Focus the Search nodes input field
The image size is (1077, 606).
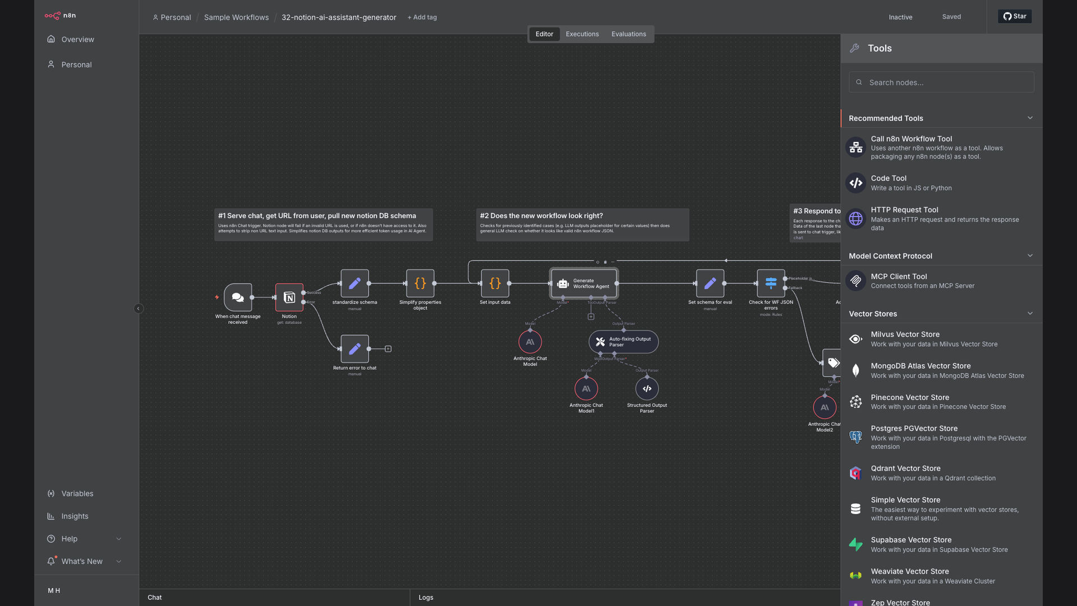click(x=941, y=82)
